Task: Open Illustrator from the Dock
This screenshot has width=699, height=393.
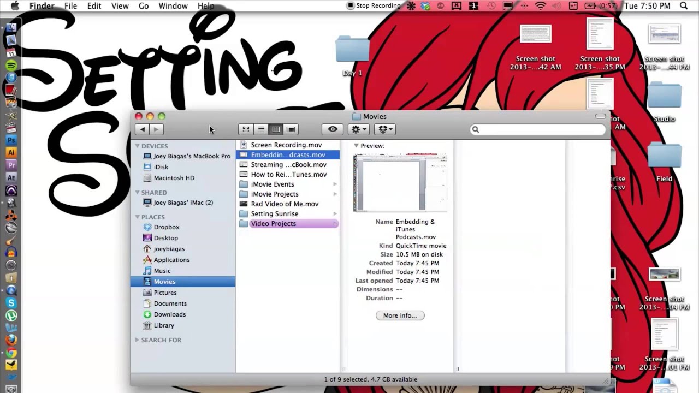Action: pyautogui.click(x=11, y=153)
